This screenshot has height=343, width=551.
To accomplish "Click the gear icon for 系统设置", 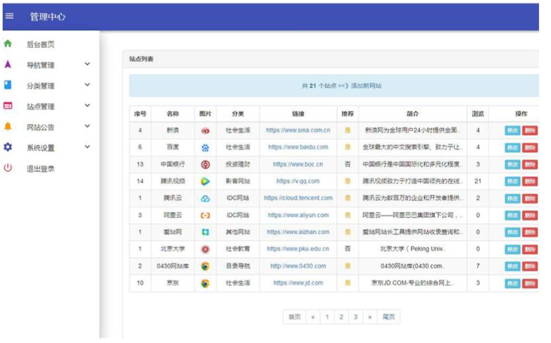I will click(x=8, y=147).
